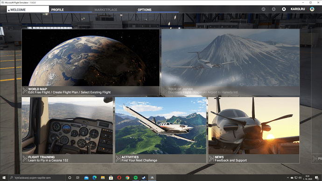The height and width of the screenshot is (181, 322).
Task: Start Flight Training in the Cessna 152
Action: pyautogui.click(x=67, y=130)
